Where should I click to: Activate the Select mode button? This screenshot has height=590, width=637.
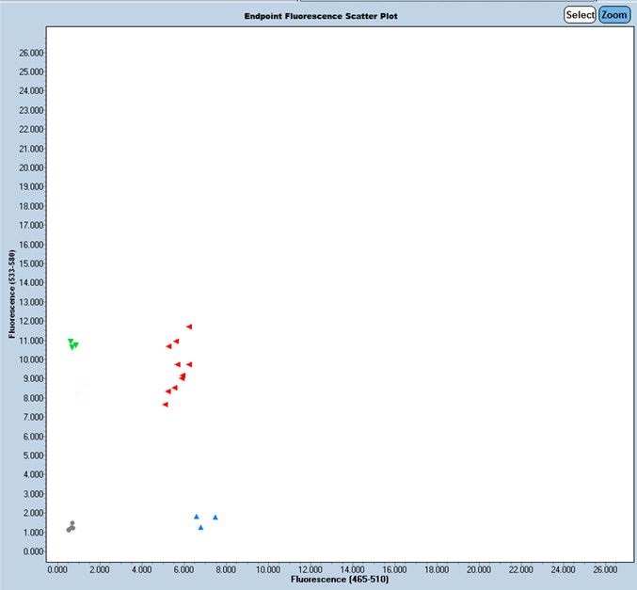[579, 15]
